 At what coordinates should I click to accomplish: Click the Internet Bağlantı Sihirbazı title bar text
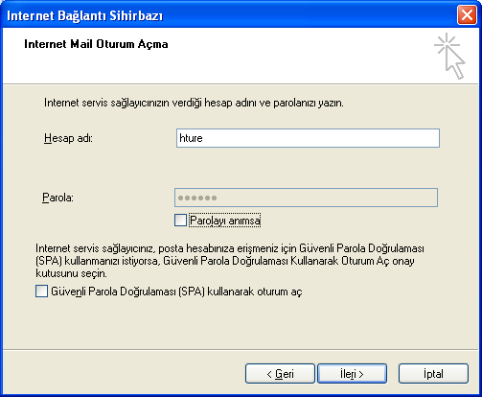click(85, 15)
